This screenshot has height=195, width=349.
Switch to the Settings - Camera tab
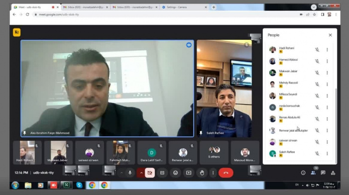tap(184, 7)
